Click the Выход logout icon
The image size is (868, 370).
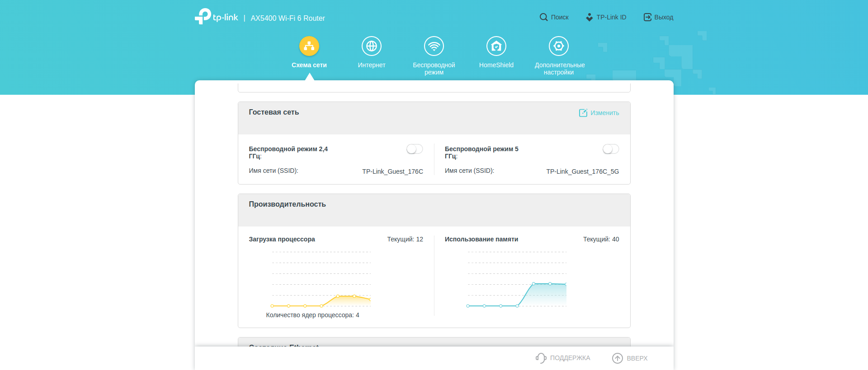(647, 17)
